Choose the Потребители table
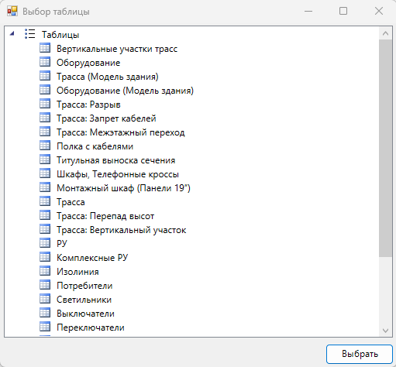The width and height of the screenshot is (396, 367). (84, 286)
